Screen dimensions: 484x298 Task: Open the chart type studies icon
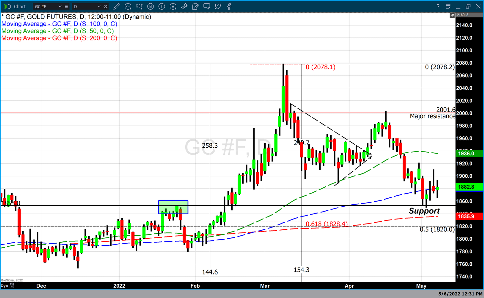click(x=128, y=6)
